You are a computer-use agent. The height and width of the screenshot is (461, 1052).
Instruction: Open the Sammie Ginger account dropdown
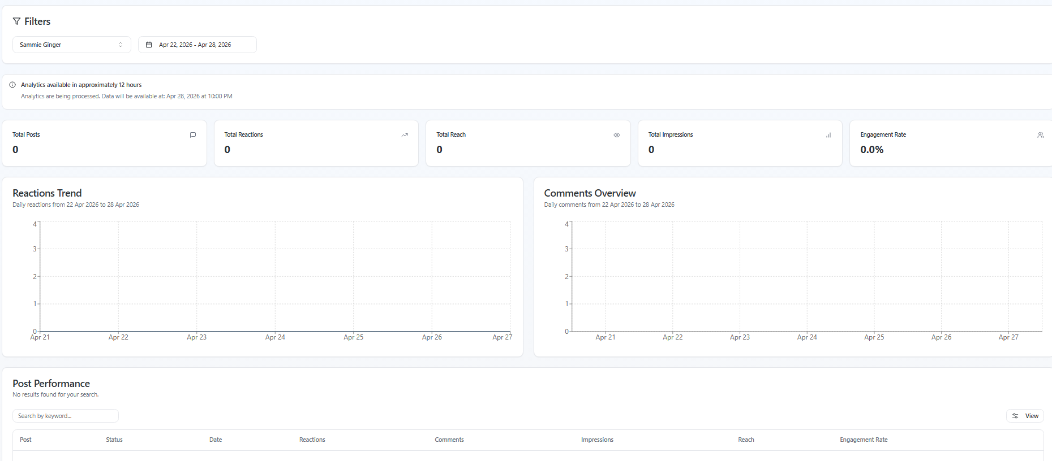71,45
